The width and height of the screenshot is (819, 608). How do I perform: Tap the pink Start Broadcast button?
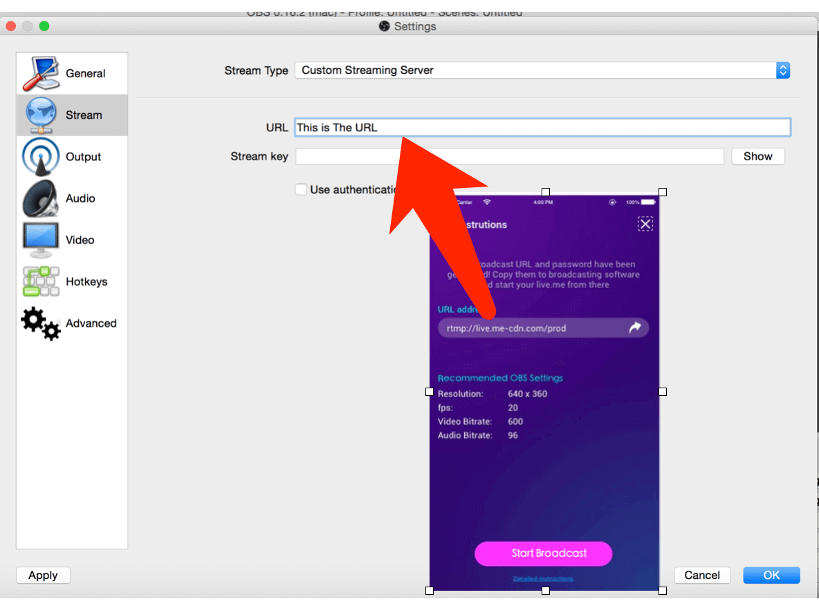pyautogui.click(x=543, y=553)
